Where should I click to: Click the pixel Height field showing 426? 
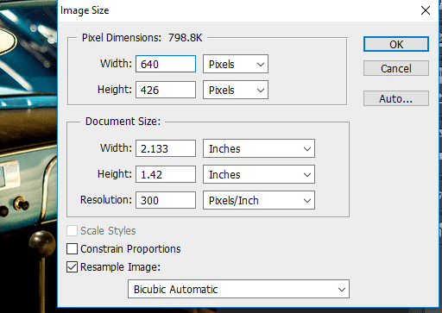[166, 90]
